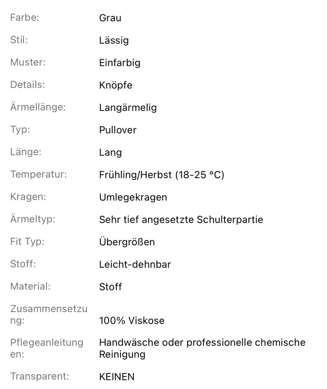This screenshot has height=389, width=327.
Task: Select the "Stoff" value beside Material
Action: pyautogui.click(x=110, y=287)
